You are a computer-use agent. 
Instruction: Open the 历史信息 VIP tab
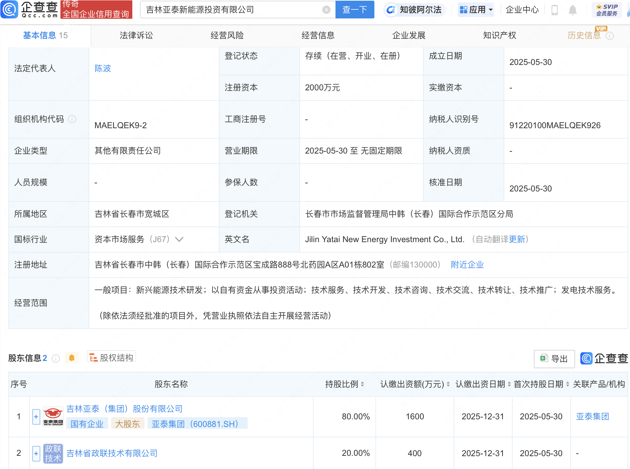[584, 35]
